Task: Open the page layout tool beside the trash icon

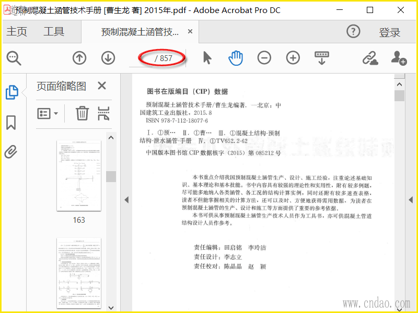Action: coord(103,113)
